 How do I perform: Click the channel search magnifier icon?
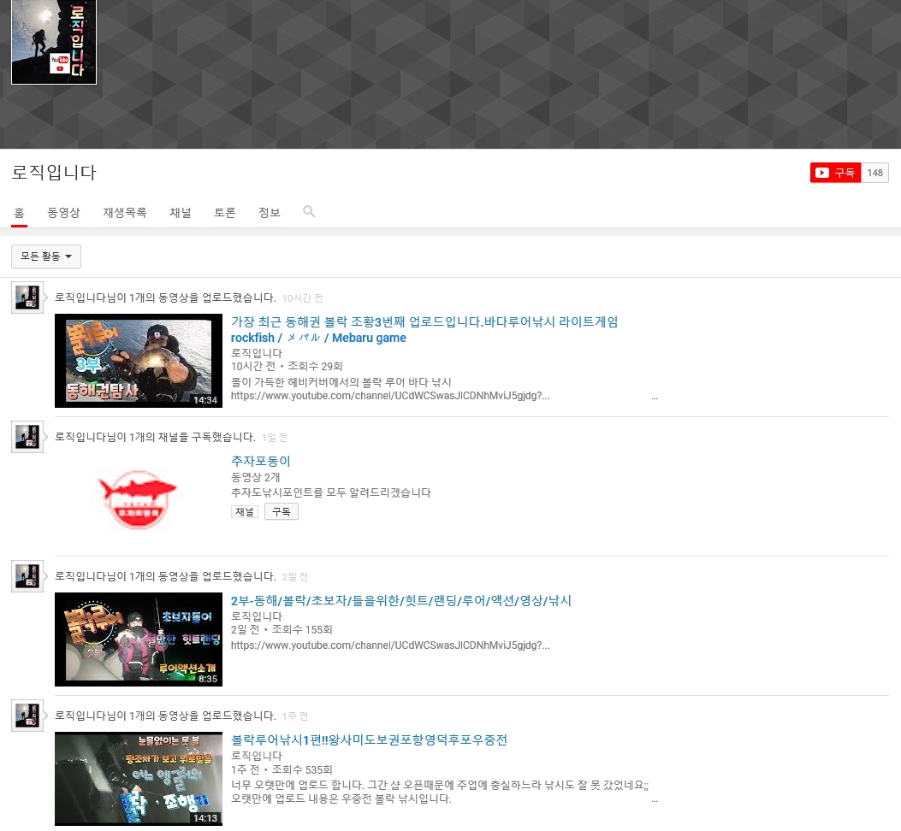point(309,212)
